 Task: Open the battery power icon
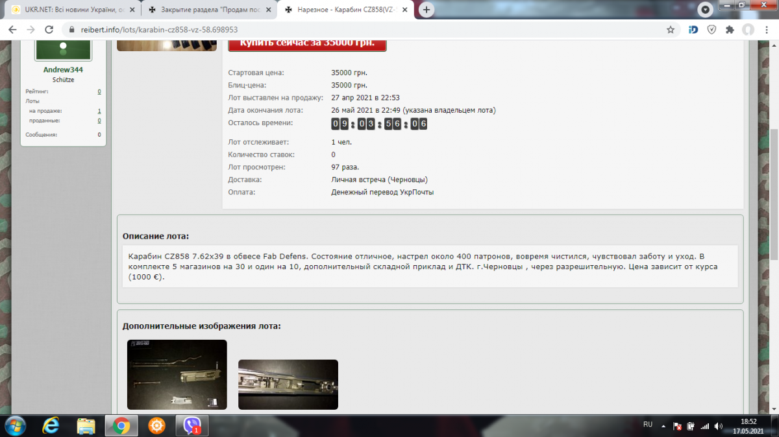pos(691,426)
